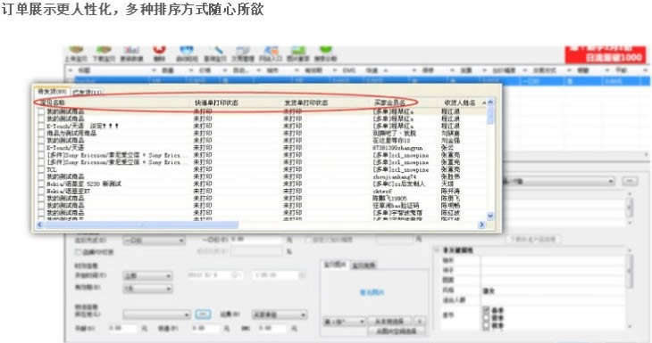Open the wide dropdown at the right panel top
The width and height of the screenshot is (652, 343).
click(558, 181)
